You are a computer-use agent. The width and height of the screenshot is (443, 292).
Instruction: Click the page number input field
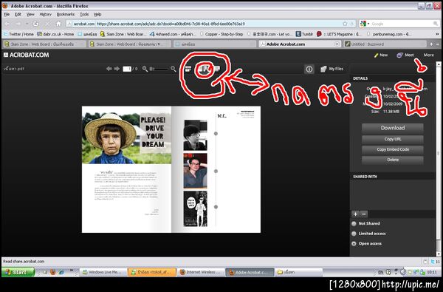click(x=127, y=69)
